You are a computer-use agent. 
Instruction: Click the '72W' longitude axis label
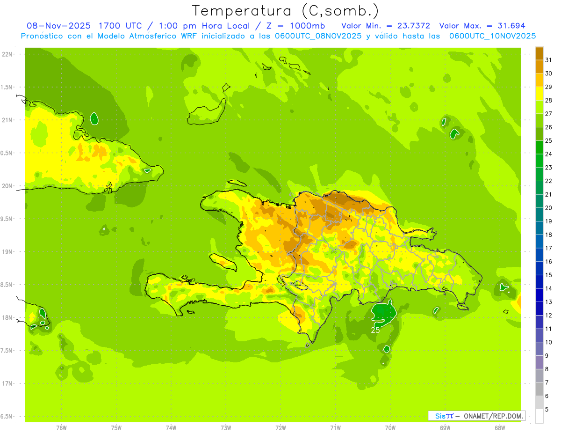280,428
